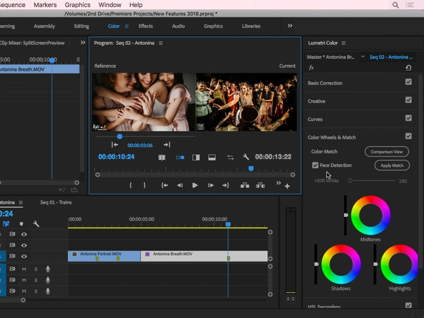The height and width of the screenshot is (318, 424).
Task: Click the Apply Match button
Action: (391, 165)
